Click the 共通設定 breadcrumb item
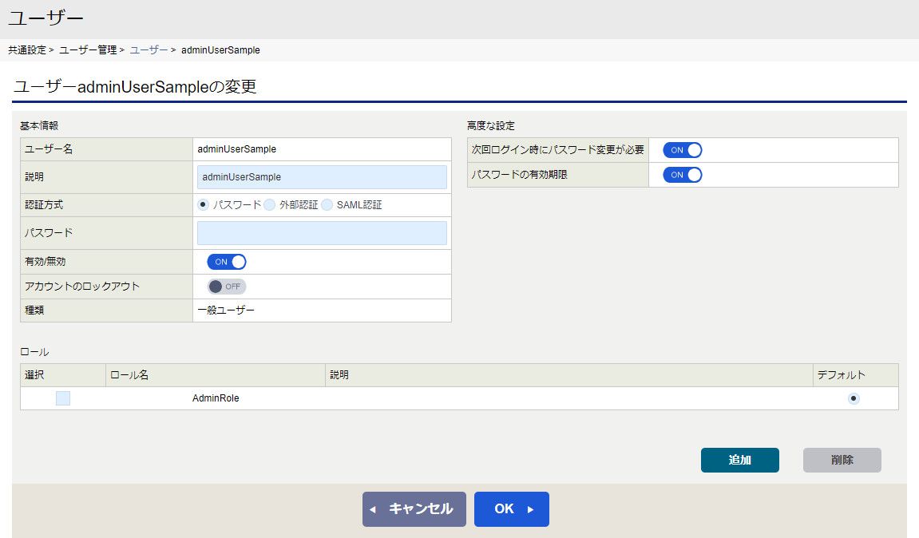The height and width of the screenshot is (538, 919). point(27,49)
